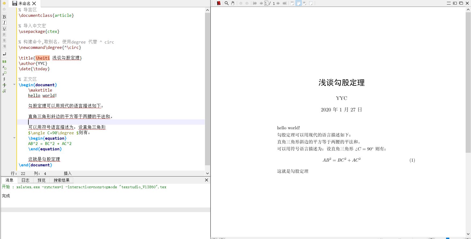The width and height of the screenshot is (471, 239).
Task: Collapse the \begin{document} fold marker
Action: tap(14, 85)
